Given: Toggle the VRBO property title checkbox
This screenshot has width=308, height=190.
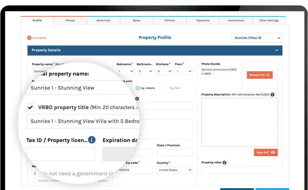Looking at the screenshot, I should [30, 108].
